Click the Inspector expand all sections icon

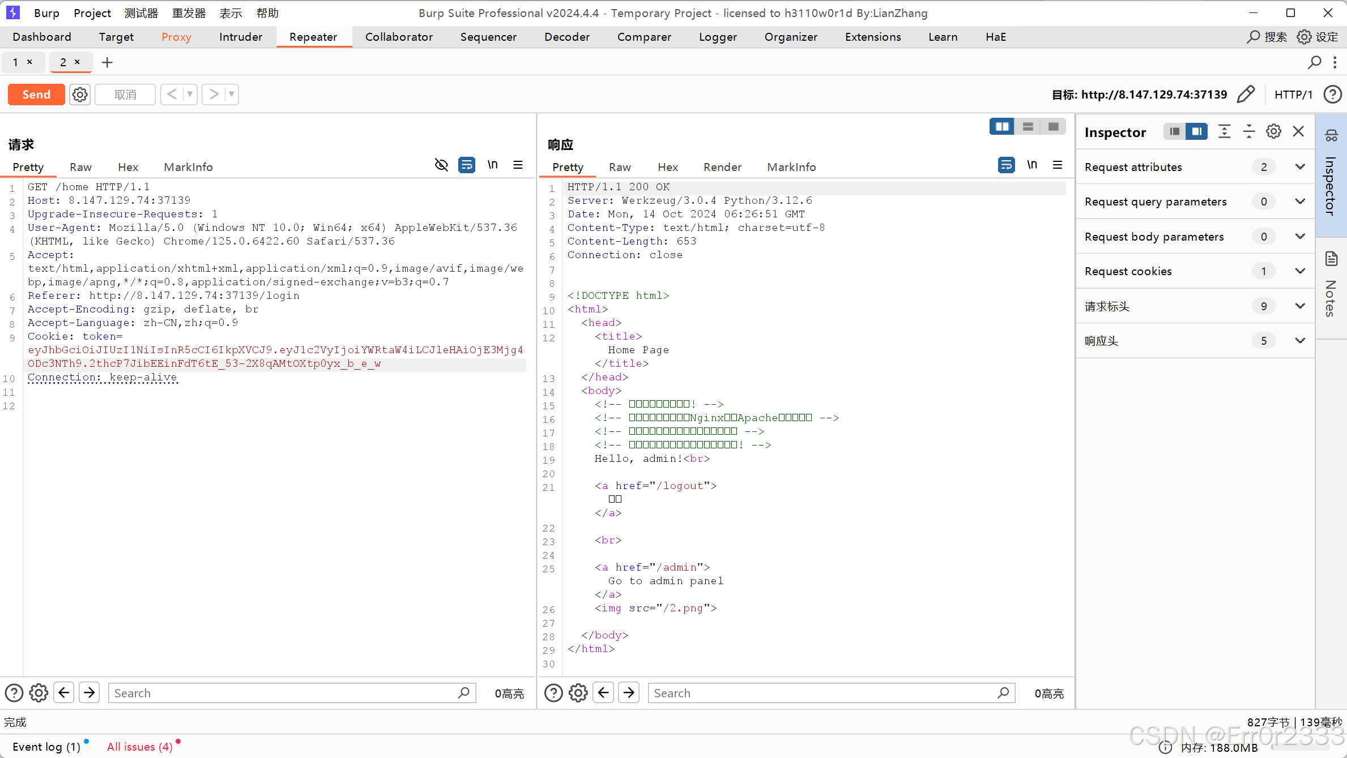[x=1224, y=132]
